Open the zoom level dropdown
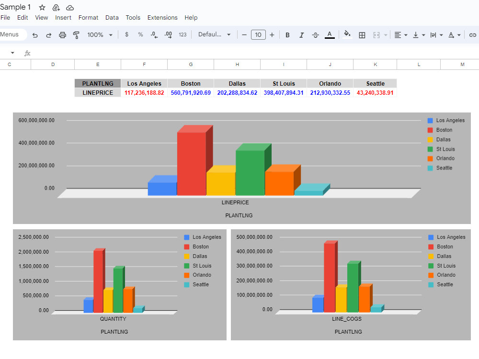Viewport: 479px width, 359px height. (x=101, y=34)
